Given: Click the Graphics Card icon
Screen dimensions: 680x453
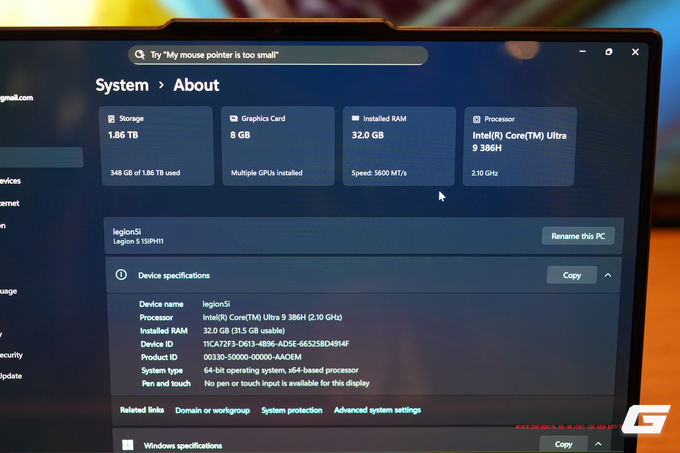Looking at the screenshot, I should click(234, 119).
